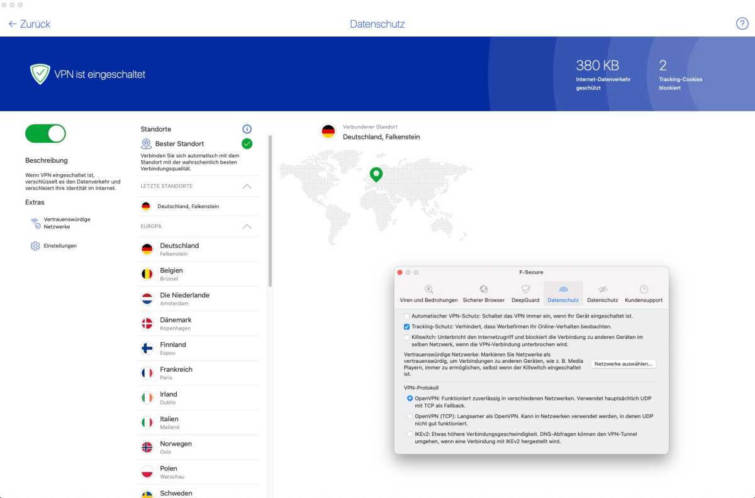Open the Kundensupport tab
The height and width of the screenshot is (498, 755).
point(644,294)
